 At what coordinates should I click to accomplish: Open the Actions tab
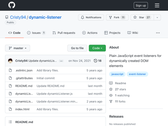90,33
